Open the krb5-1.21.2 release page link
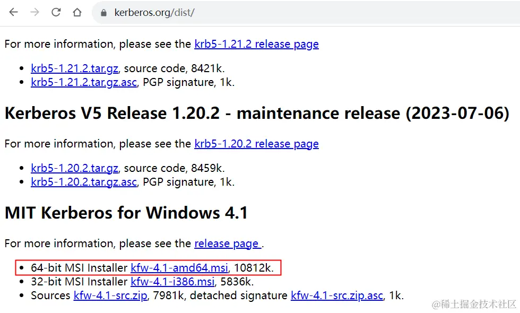This screenshot has width=520, height=313. pos(256,44)
